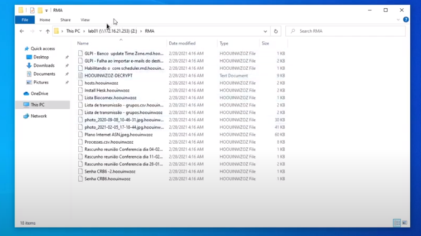Select Lista de transmissão grupos.csv file

(124, 105)
